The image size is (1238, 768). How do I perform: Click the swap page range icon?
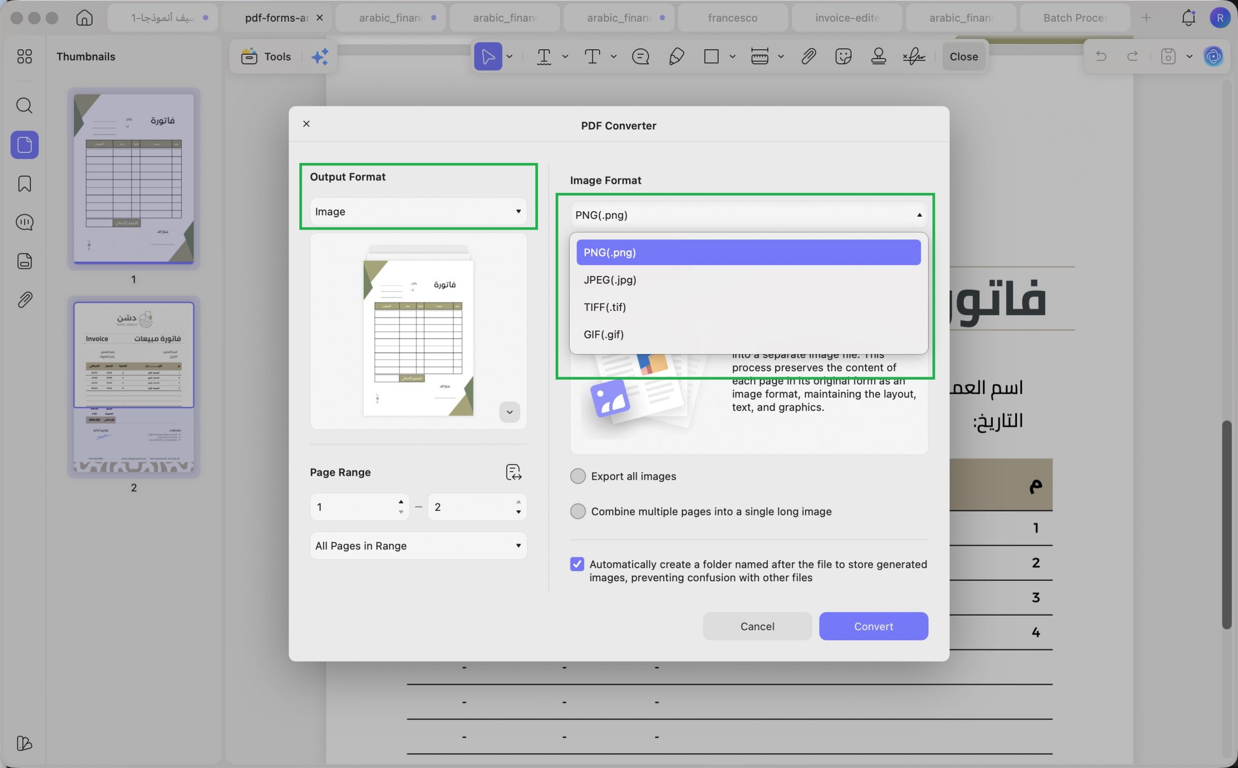(x=514, y=472)
